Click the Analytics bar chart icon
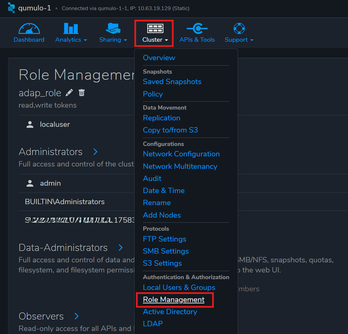The width and height of the screenshot is (348, 334). click(71, 29)
